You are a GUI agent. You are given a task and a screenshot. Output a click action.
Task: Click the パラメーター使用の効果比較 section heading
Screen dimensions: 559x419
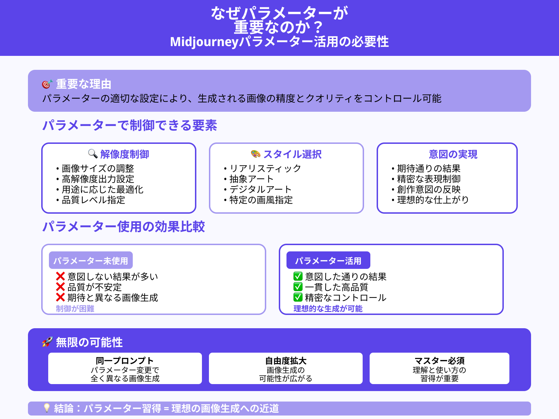[123, 226]
